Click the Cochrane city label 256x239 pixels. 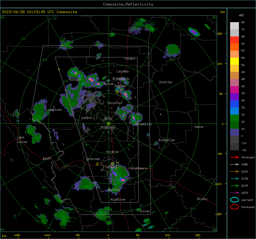tap(93, 159)
